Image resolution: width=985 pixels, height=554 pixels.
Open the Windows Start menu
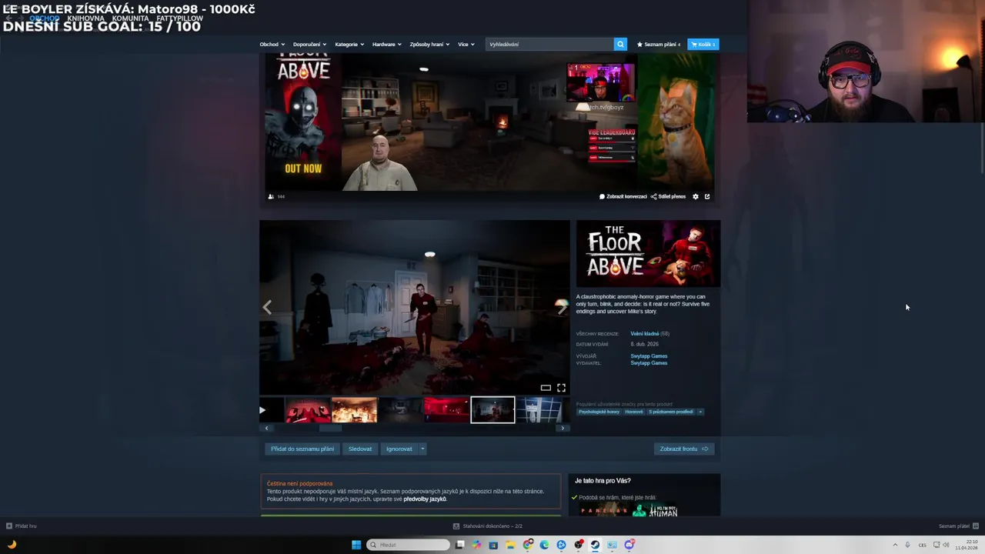pos(356,545)
